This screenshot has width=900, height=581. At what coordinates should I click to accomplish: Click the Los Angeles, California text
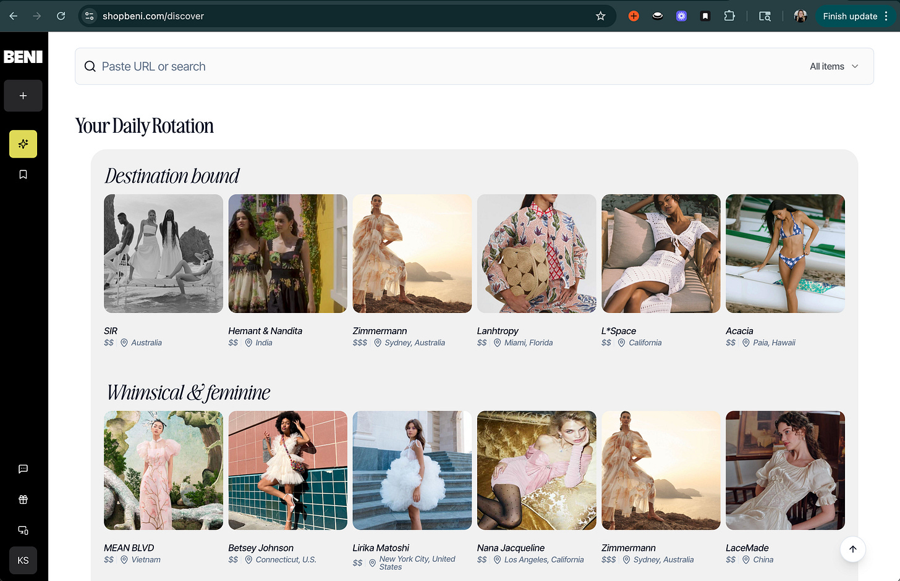tap(544, 559)
